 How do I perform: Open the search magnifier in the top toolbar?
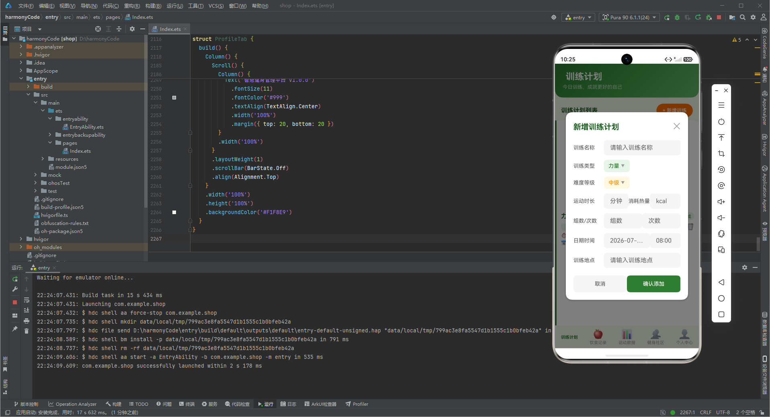743,17
